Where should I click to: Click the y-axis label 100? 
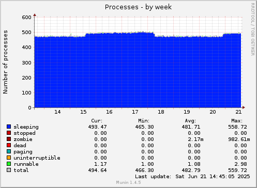pyautogui.click(x=26, y=93)
